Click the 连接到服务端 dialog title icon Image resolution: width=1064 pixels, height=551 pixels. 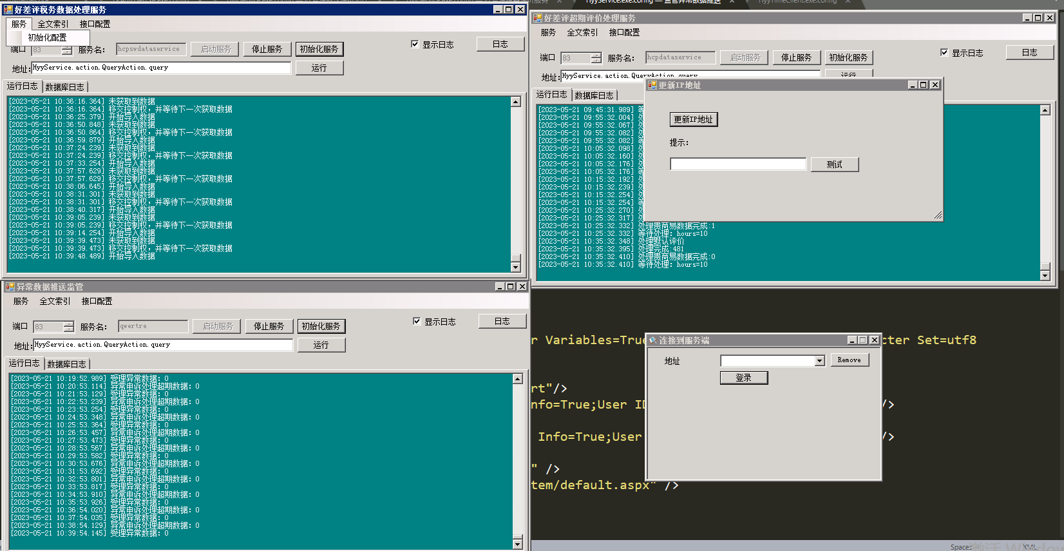[653, 340]
